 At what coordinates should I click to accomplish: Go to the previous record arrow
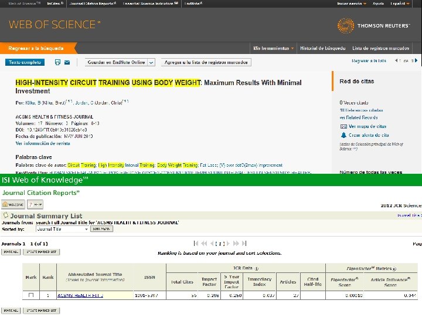(396, 60)
